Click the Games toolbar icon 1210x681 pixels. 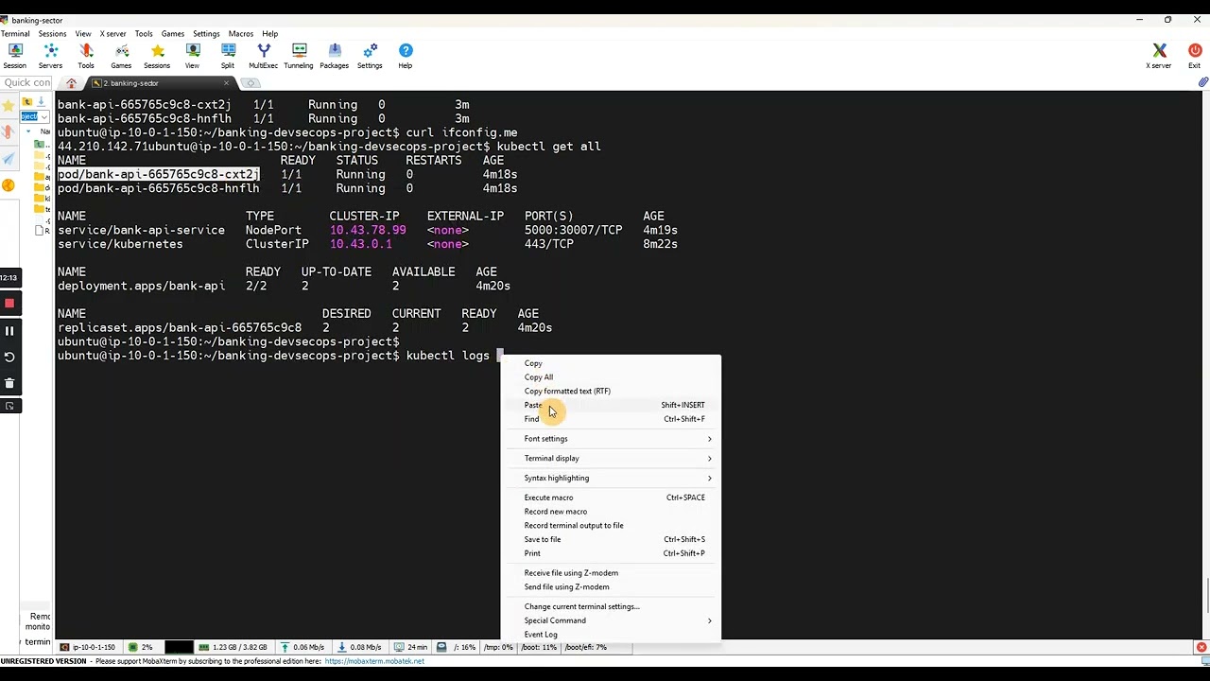tap(121, 56)
